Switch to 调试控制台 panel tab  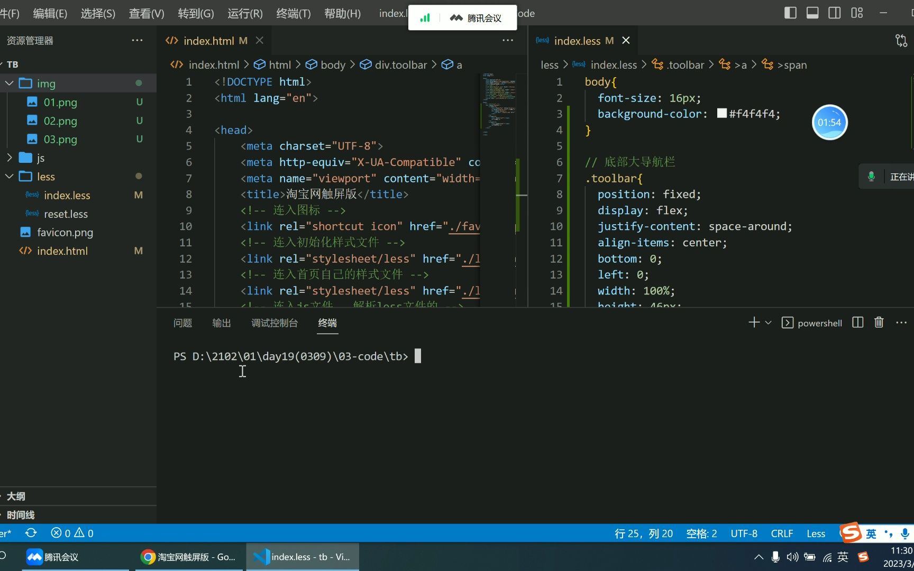coord(275,323)
